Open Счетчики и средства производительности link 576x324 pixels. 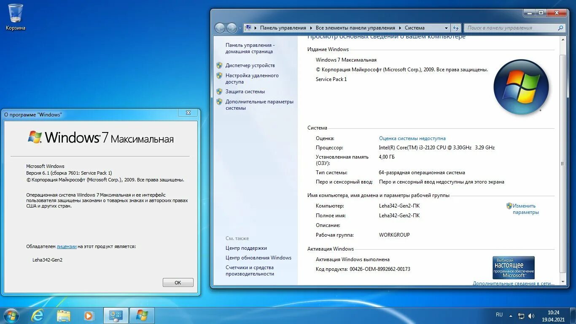click(x=250, y=270)
